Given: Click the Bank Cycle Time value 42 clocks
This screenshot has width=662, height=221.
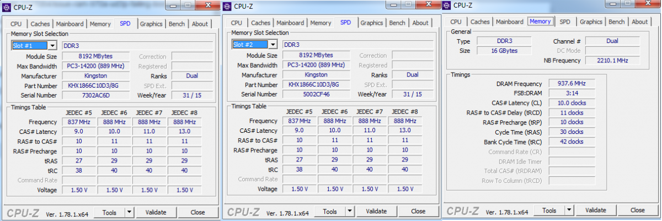Looking at the screenshot, I should coord(571,142).
